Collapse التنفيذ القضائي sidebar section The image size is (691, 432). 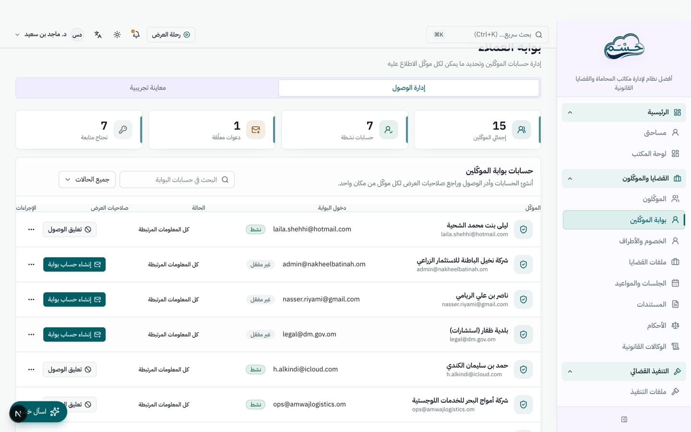[x=624, y=372]
